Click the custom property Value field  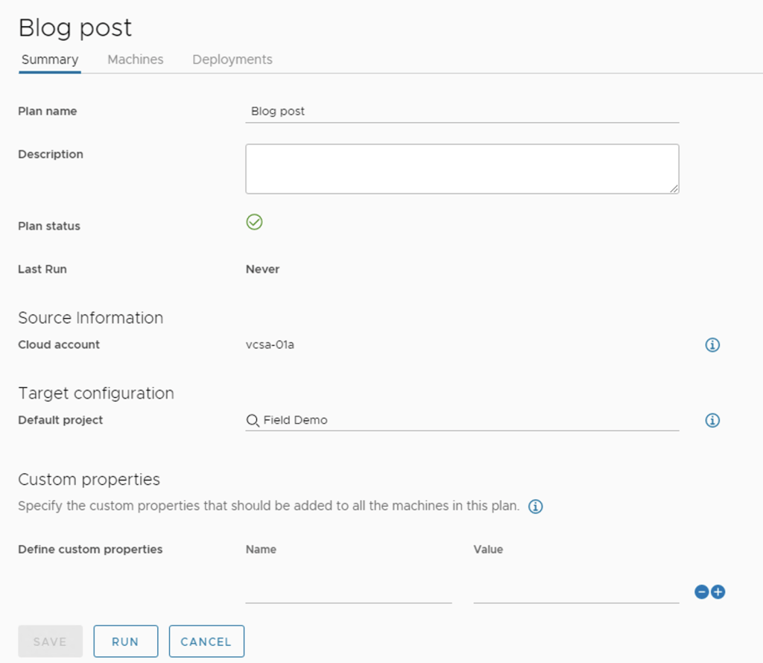[x=576, y=591]
